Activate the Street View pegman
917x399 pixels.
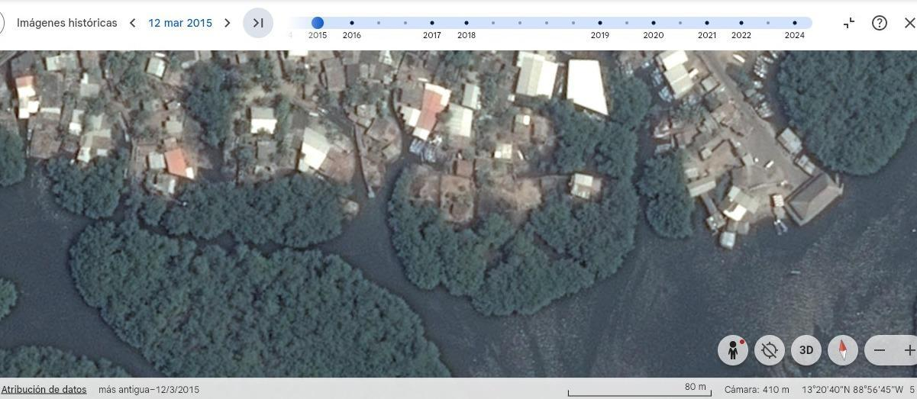[x=733, y=350]
